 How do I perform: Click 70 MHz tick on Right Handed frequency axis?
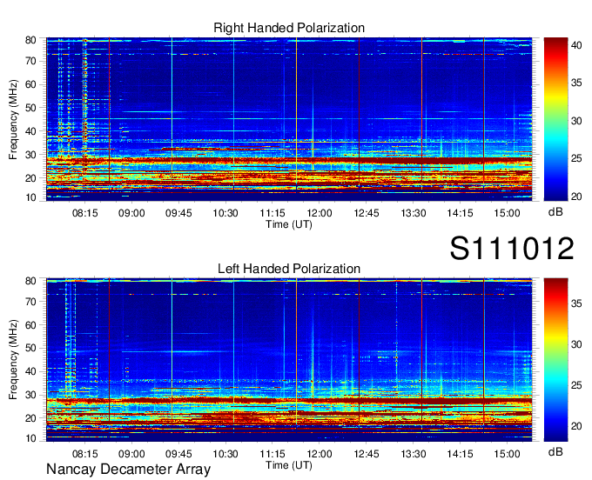pyautogui.click(x=30, y=61)
